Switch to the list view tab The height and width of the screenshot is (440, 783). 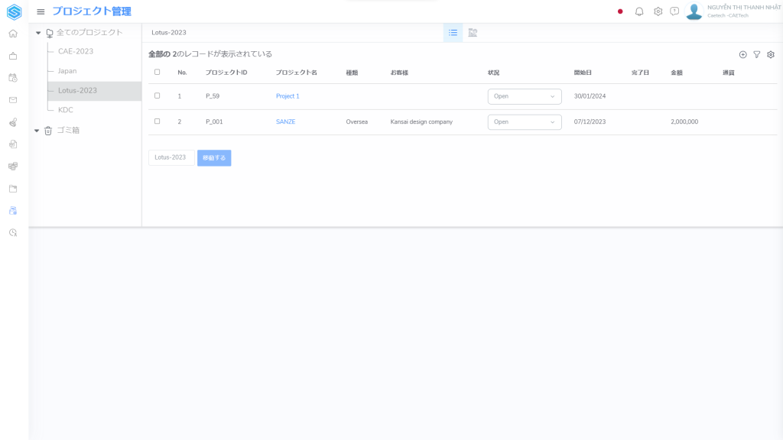[453, 33]
